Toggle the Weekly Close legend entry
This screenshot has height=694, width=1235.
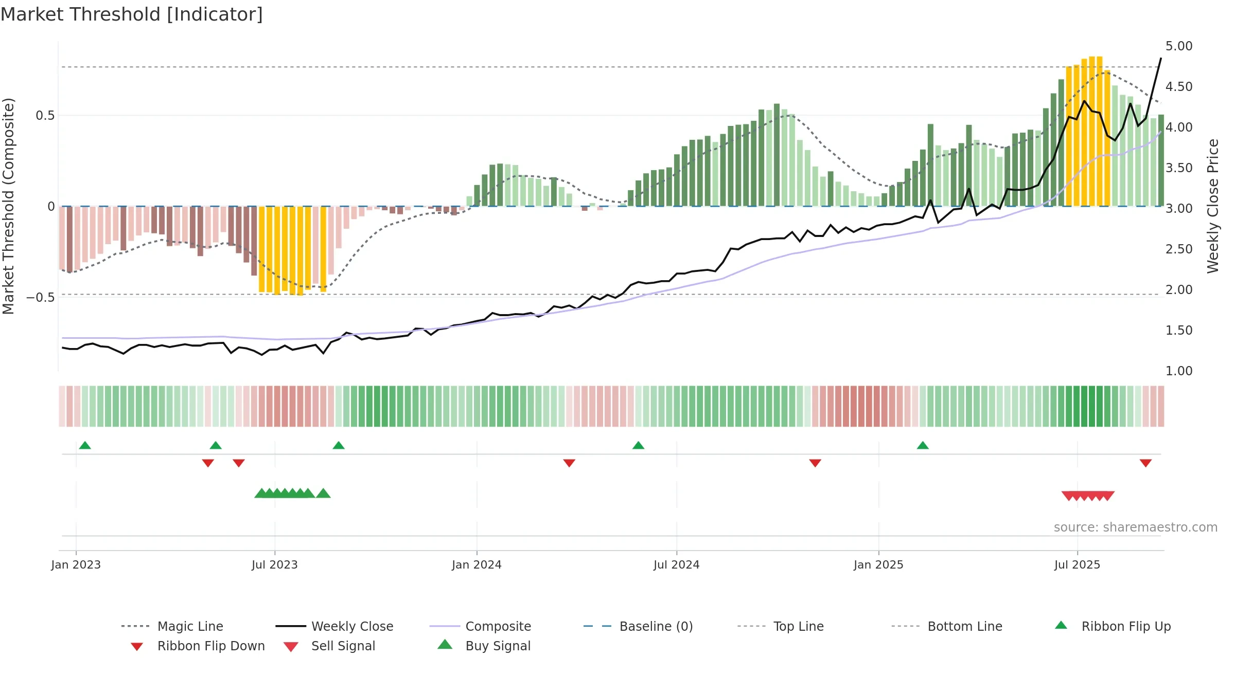pyautogui.click(x=334, y=626)
